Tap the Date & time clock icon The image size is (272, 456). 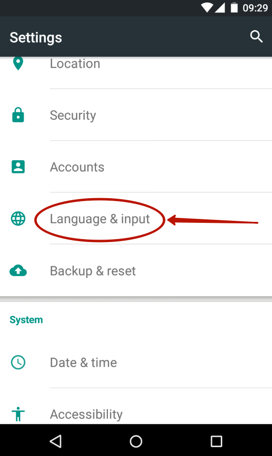(18, 362)
